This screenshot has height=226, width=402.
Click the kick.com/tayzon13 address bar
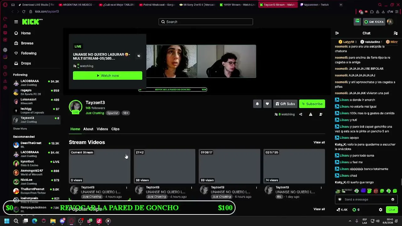(47, 12)
